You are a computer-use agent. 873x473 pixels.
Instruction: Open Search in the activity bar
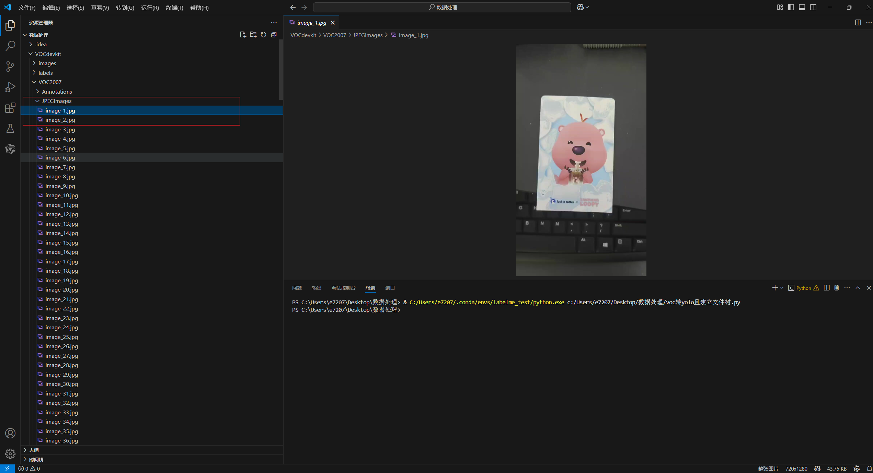[10, 46]
